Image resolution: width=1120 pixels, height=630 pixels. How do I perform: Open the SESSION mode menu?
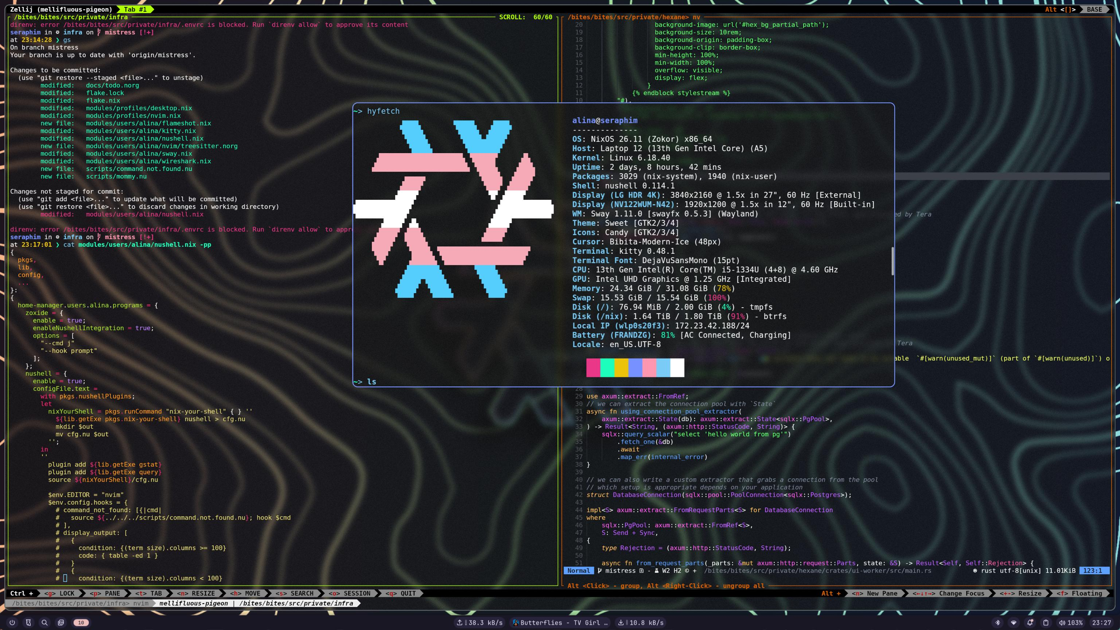(x=349, y=593)
